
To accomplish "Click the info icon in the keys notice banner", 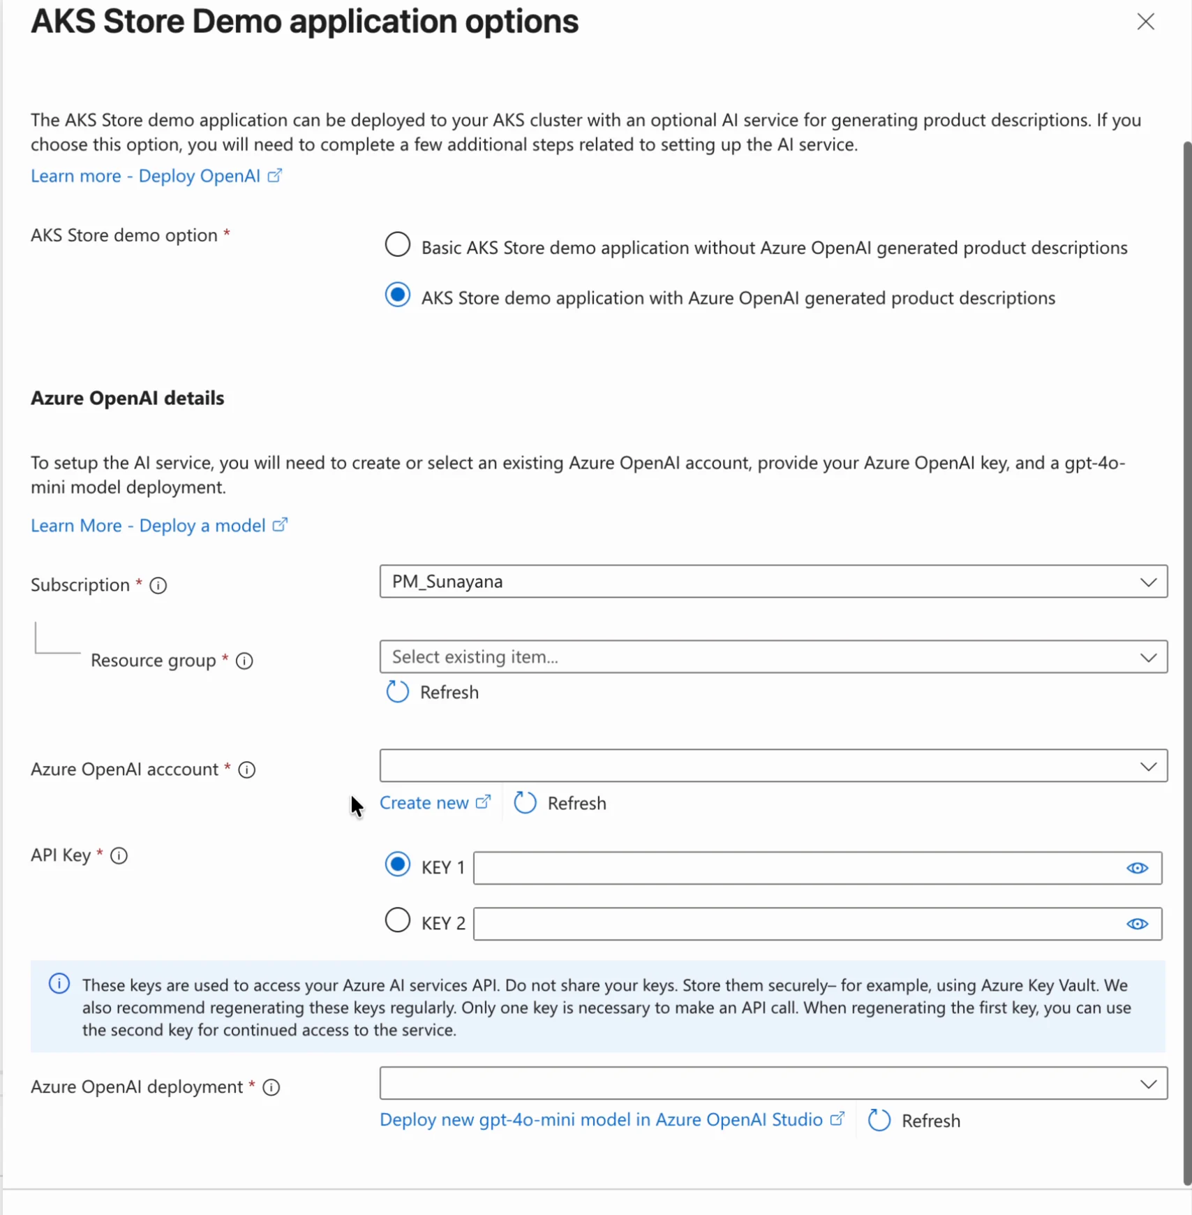I will pos(59,985).
